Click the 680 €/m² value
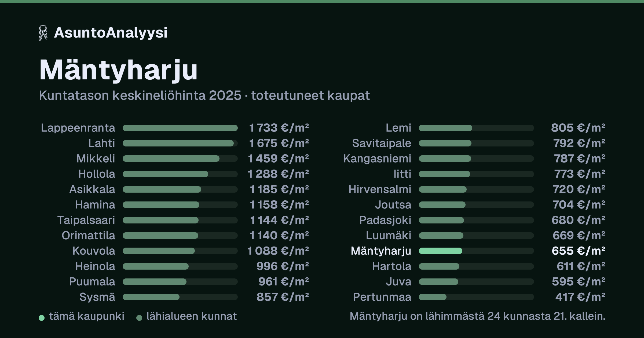Image resolution: width=644 pixels, height=338 pixels. point(579,220)
